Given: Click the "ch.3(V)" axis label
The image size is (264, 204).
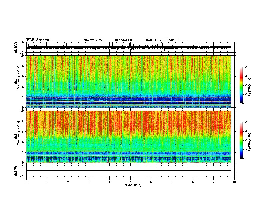Looking at the screenshot, I should click(x=16, y=171).
